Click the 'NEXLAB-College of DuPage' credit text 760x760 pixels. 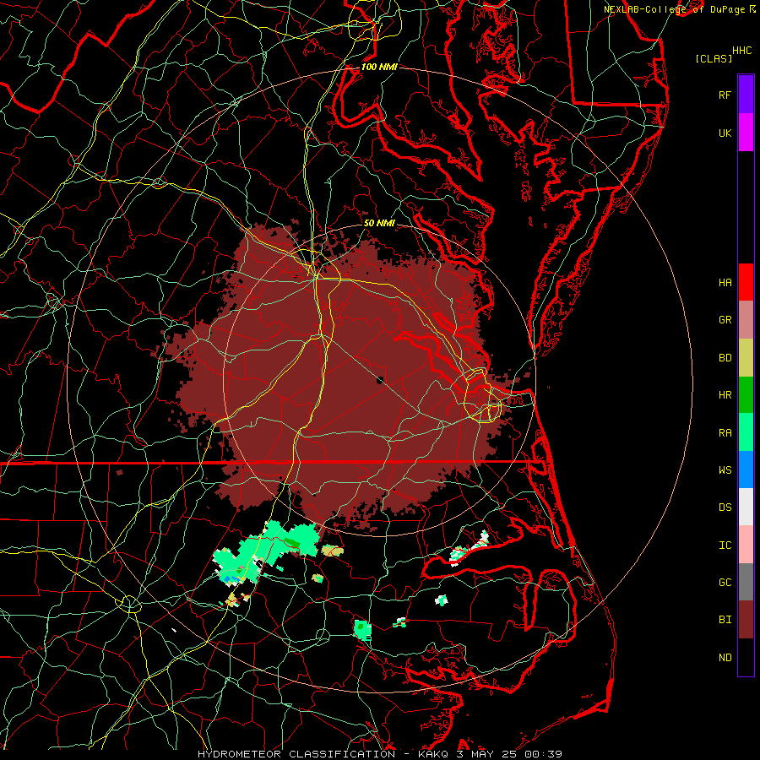674,9
